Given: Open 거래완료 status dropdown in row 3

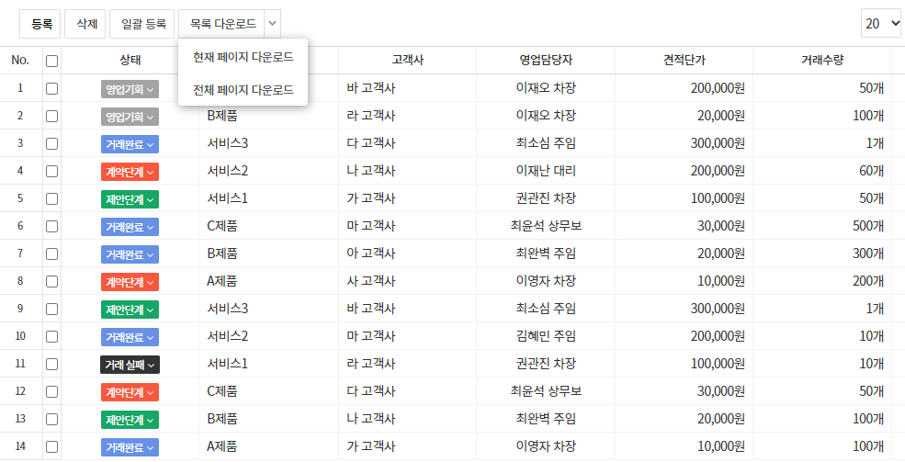Looking at the screenshot, I should click(x=130, y=144).
